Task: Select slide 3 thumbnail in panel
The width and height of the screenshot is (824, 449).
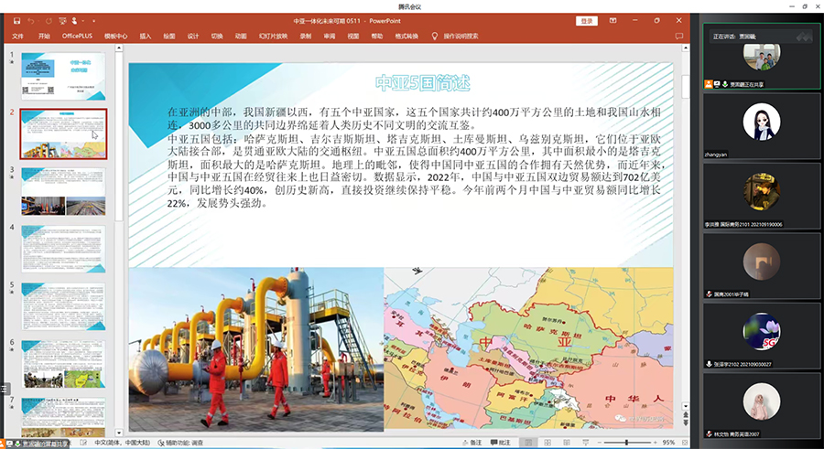Action: pos(63,190)
